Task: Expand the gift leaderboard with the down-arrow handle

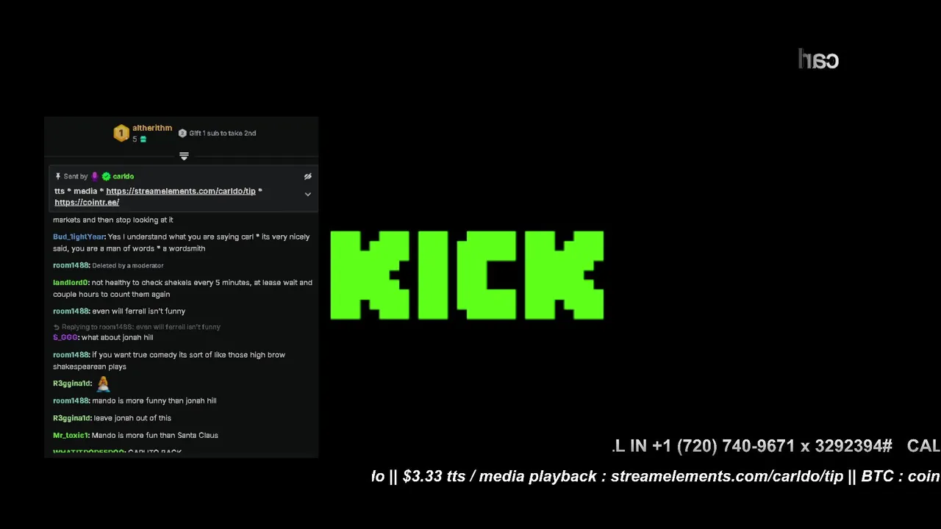Action: (x=184, y=156)
